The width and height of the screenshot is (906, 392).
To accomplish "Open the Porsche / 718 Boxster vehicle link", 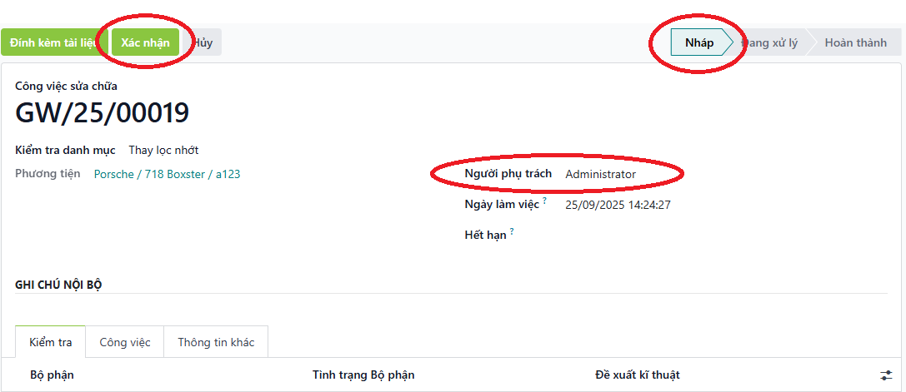I will (x=167, y=174).
